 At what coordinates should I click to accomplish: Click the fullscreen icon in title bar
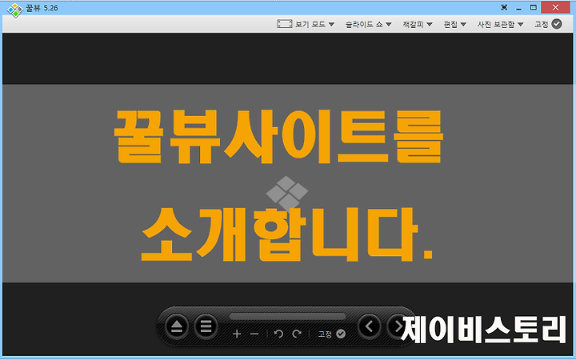pyautogui.click(x=504, y=7)
